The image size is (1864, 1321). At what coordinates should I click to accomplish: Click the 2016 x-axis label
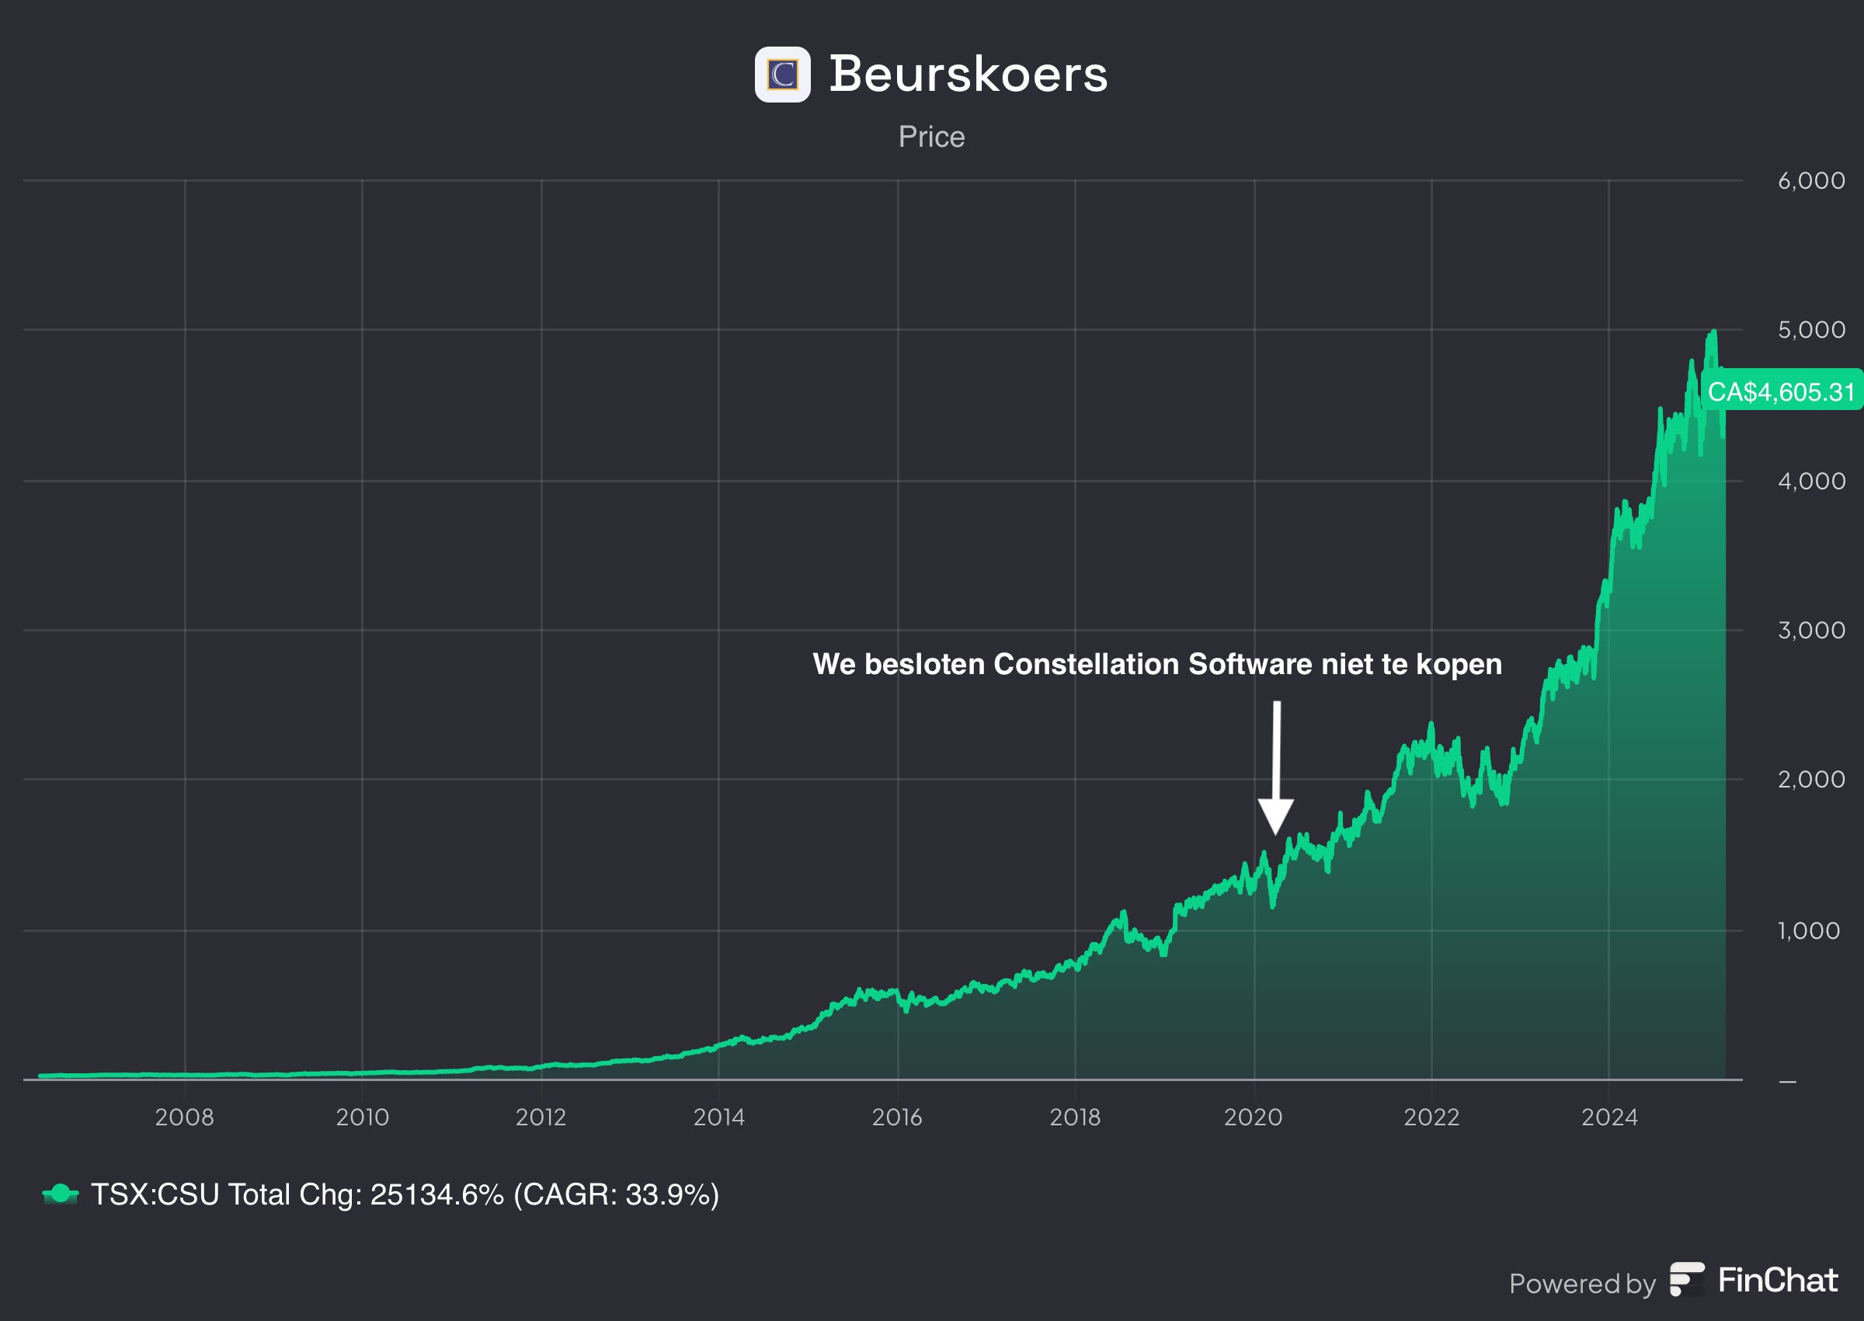point(897,1117)
